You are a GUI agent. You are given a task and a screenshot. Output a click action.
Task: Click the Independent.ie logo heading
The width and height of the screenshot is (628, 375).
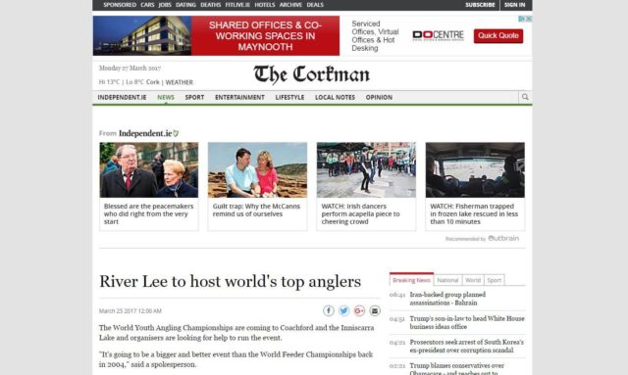[148, 133]
